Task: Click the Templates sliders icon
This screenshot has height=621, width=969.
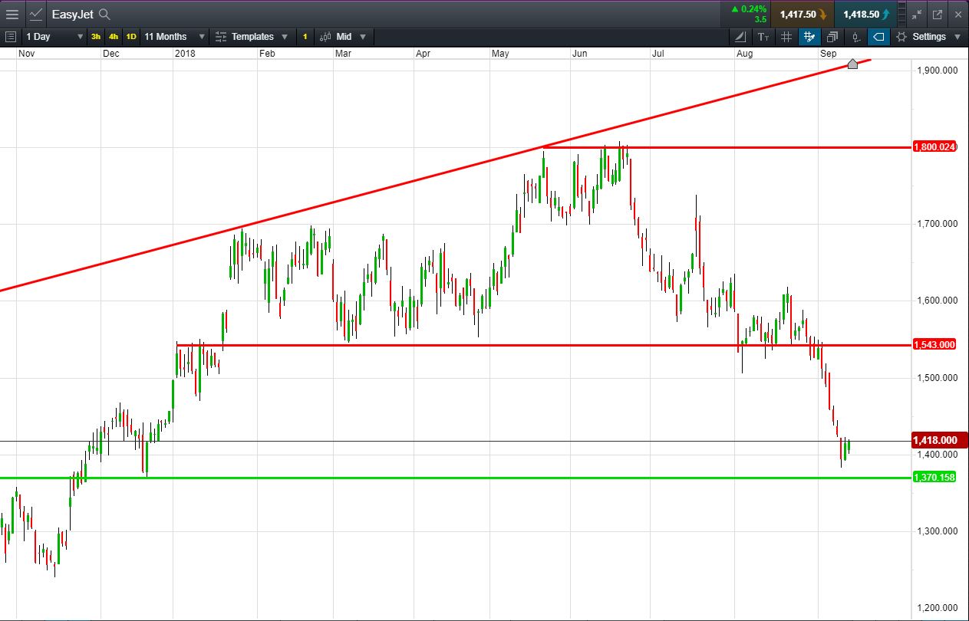Action: coord(221,36)
